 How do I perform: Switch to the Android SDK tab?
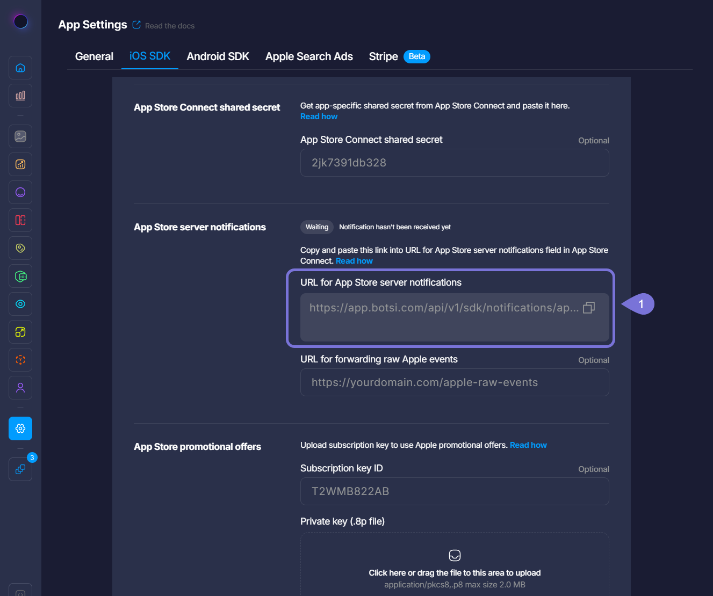218,56
